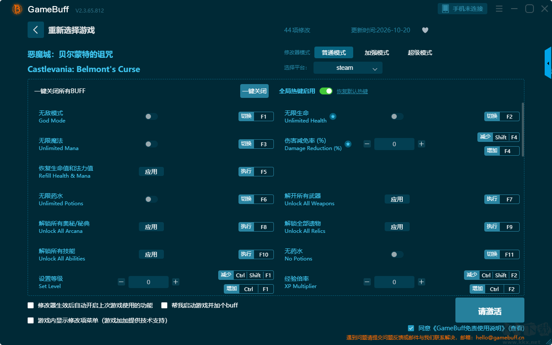Click the star badge next to Unlimited Health
Viewport: 552px width, 345px height.
333,116
